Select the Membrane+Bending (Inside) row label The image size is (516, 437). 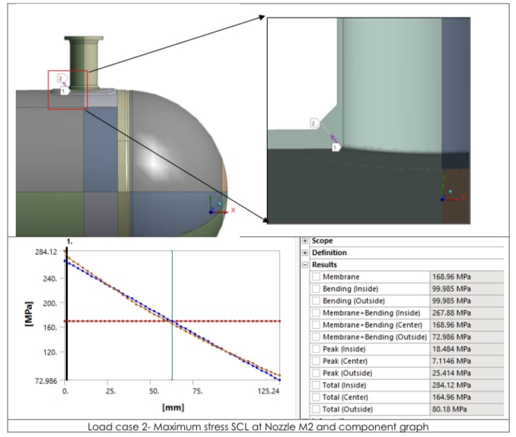[372, 313]
